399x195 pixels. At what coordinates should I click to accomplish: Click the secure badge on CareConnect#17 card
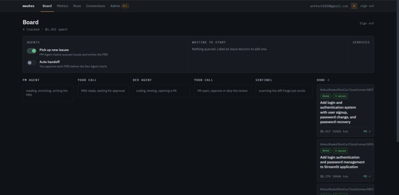[340, 96]
